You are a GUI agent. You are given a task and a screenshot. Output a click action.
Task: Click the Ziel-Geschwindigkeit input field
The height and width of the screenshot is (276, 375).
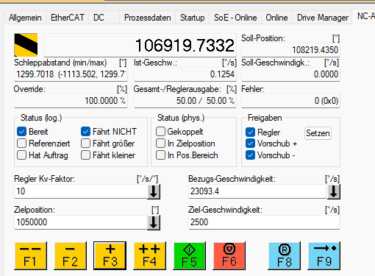[264, 222]
